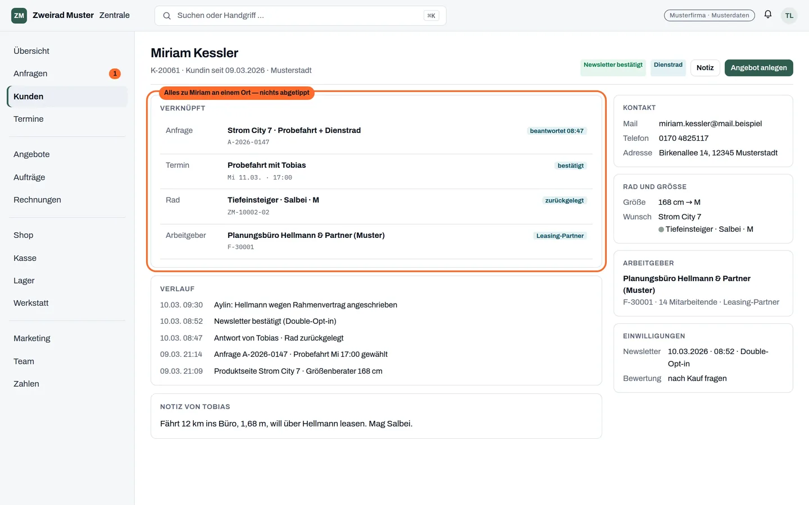The width and height of the screenshot is (809, 505).
Task: Click the Salbei color dot
Action: click(661, 229)
